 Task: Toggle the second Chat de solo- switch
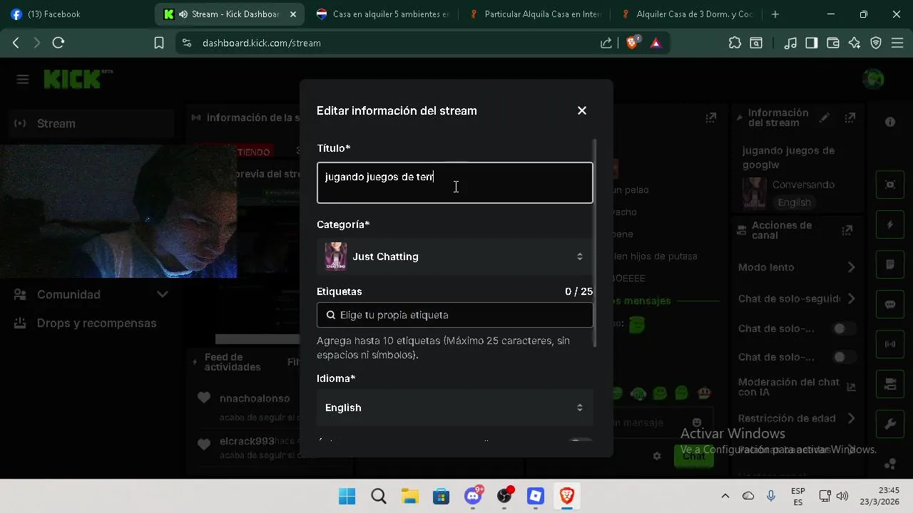[845, 357]
